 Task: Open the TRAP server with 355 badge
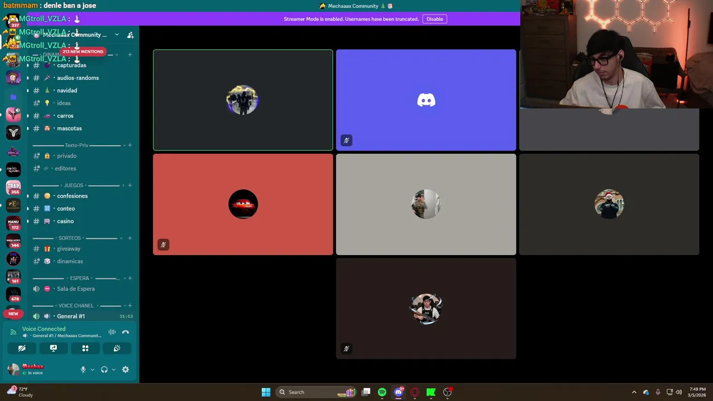(x=13, y=187)
